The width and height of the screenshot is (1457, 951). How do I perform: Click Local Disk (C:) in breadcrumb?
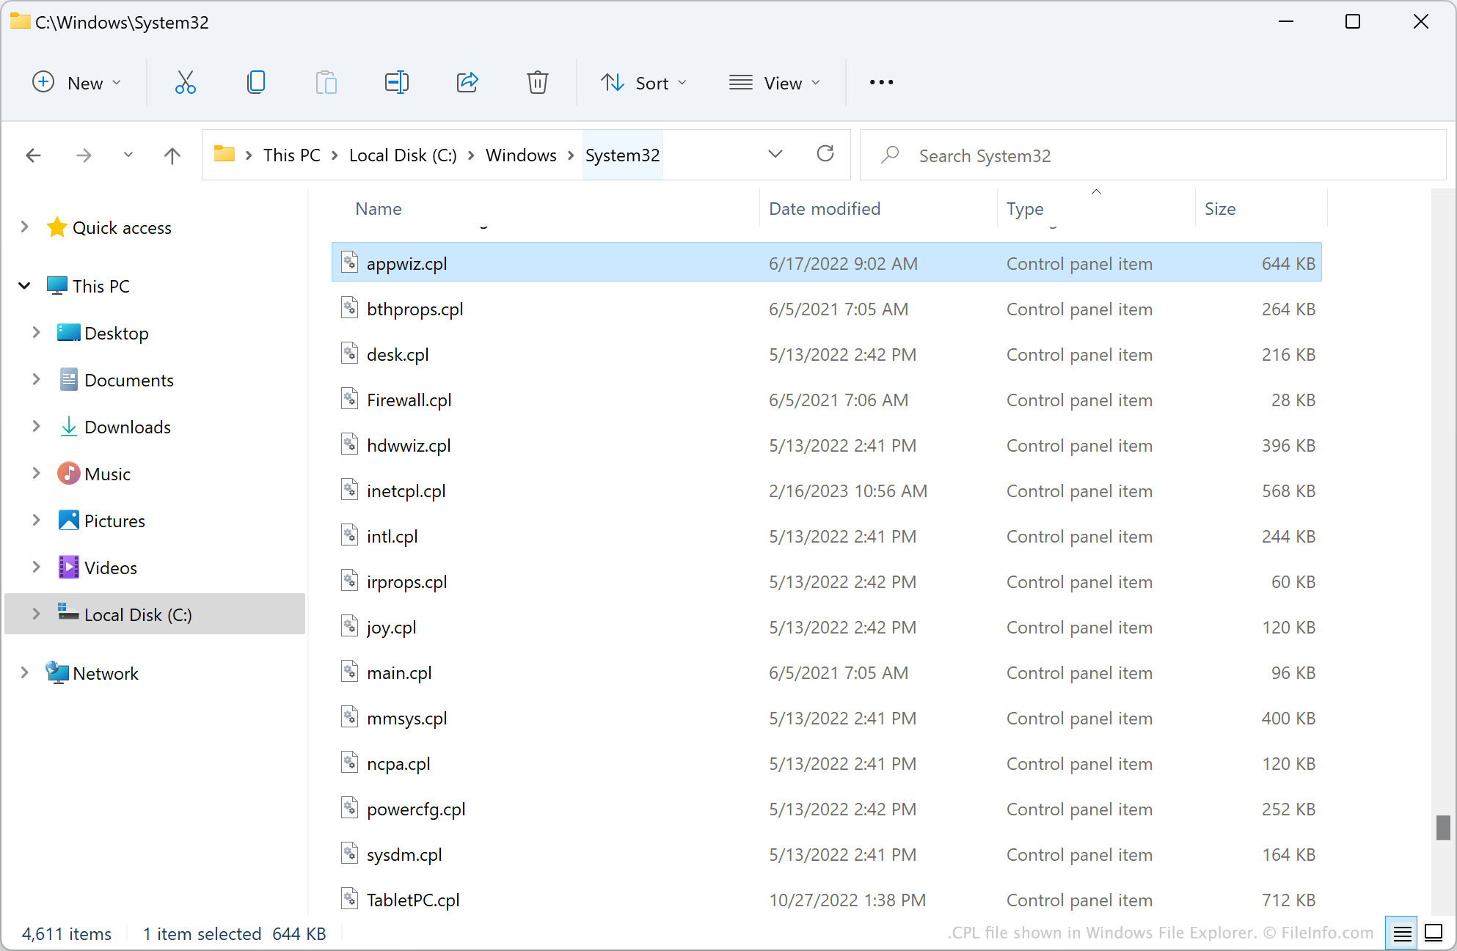[403, 155]
